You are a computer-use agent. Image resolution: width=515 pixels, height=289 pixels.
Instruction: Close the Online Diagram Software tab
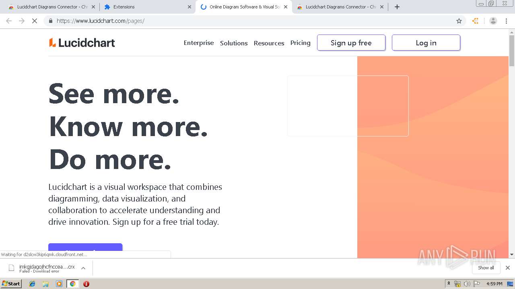286,7
